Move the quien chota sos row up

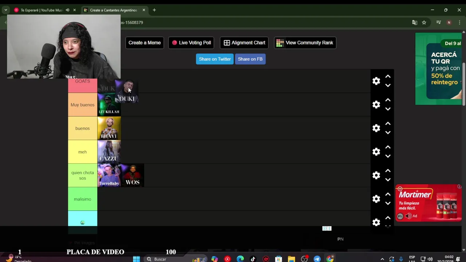388,171
